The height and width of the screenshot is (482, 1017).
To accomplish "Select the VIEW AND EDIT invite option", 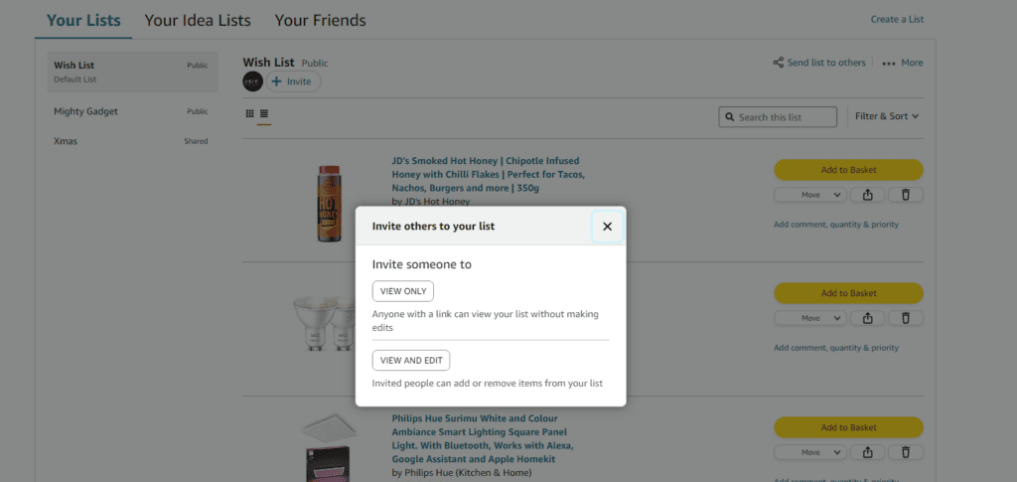I will (411, 360).
